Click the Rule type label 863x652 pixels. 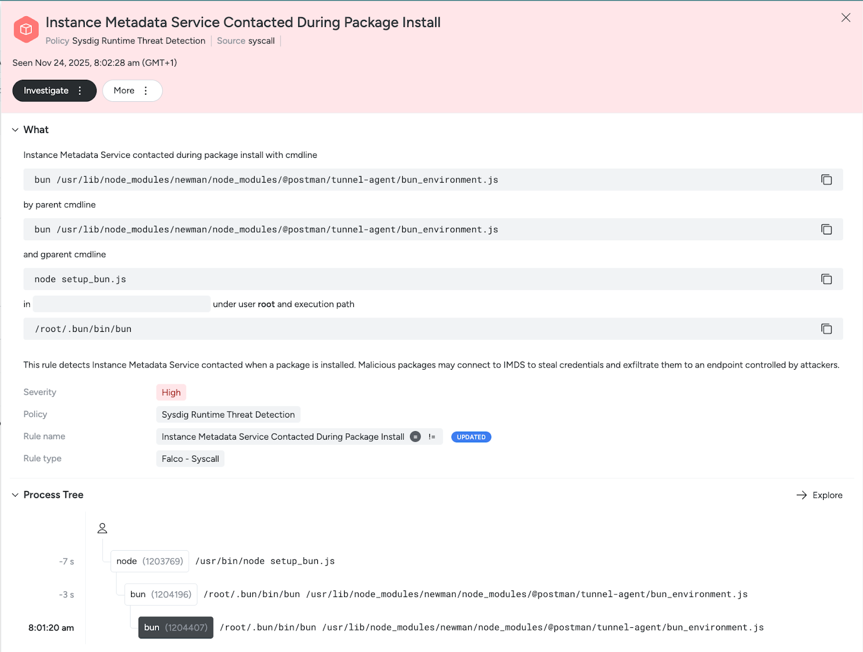coord(43,459)
